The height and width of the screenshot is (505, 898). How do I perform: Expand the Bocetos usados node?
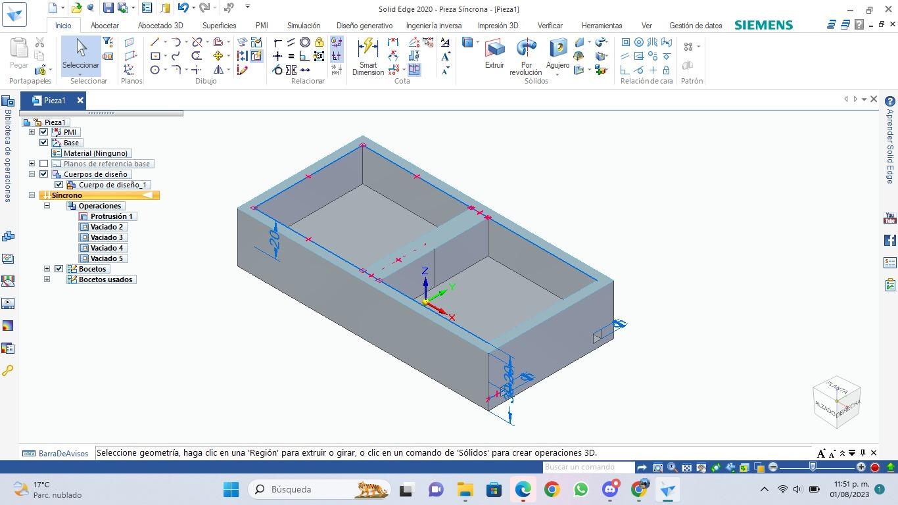47,279
